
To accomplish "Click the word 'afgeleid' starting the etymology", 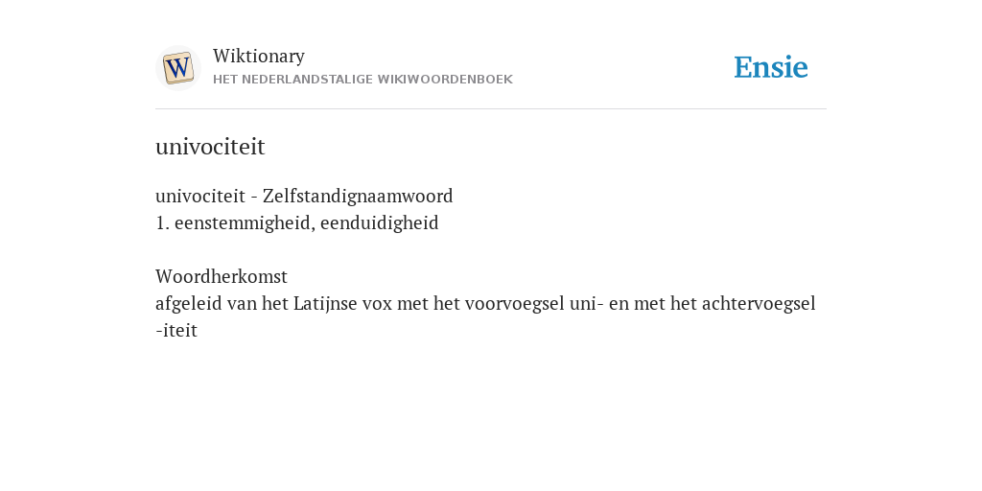I will [x=189, y=304].
